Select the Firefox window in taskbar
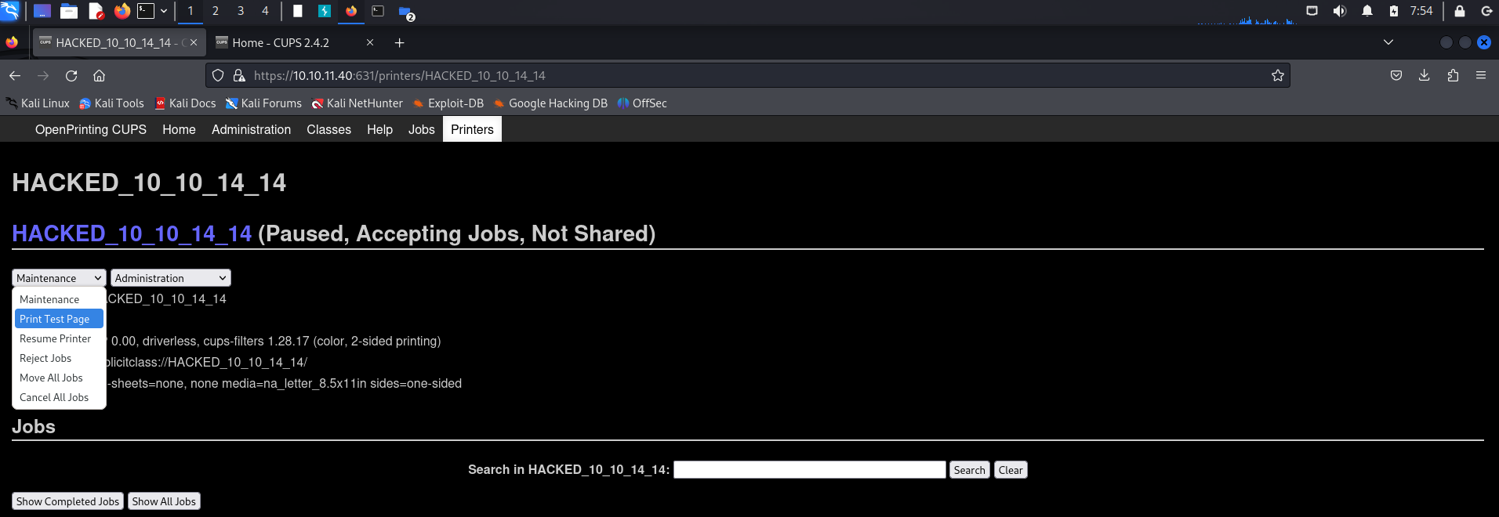The height and width of the screenshot is (517, 1499). [x=351, y=11]
